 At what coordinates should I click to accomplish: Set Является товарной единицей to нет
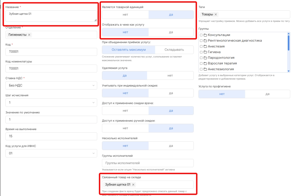125,15
